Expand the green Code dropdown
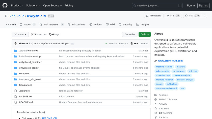212x119 pixels. tap(144, 34)
